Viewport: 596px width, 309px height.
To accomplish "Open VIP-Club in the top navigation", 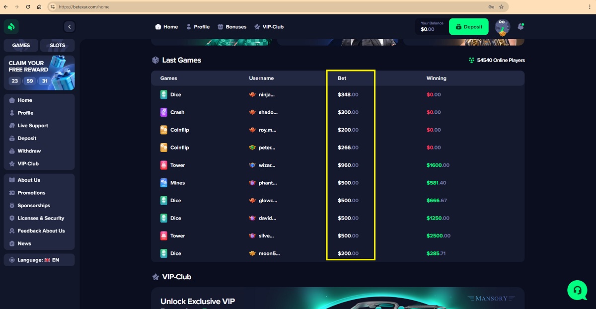I will click(x=269, y=27).
